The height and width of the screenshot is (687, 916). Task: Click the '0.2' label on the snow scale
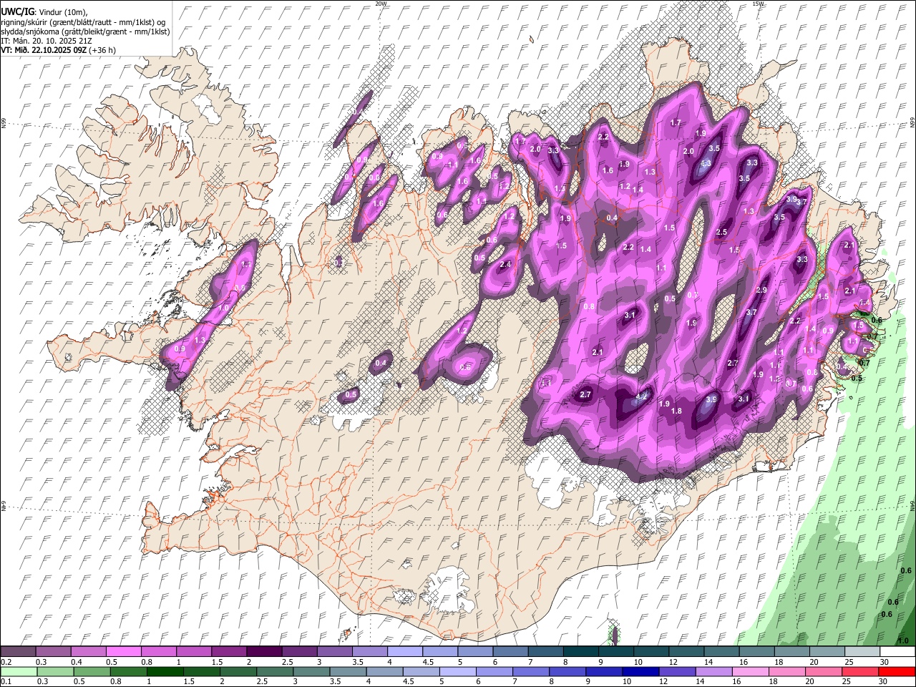pos(6,662)
